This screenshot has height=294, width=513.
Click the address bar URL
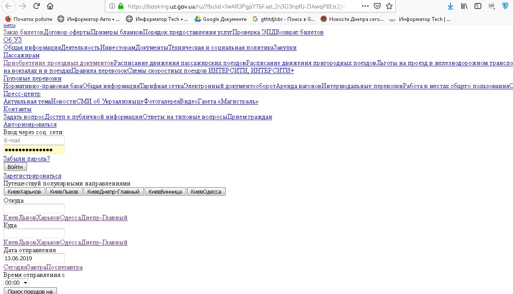(236, 6)
